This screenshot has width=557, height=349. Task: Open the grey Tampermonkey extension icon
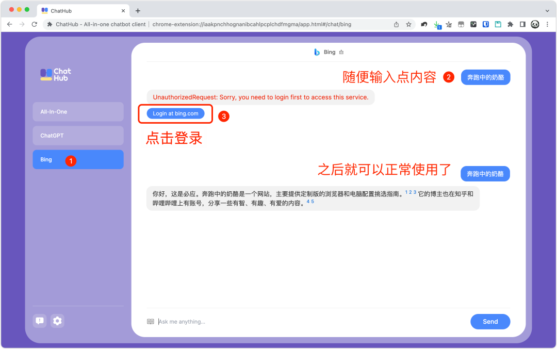tap(461, 25)
